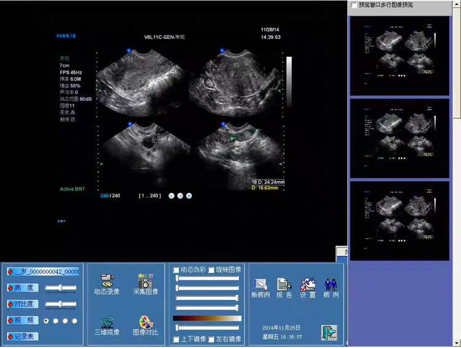Click the Active BRT label
Viewport: 461px width, 348px height.
tap(73, 189)
